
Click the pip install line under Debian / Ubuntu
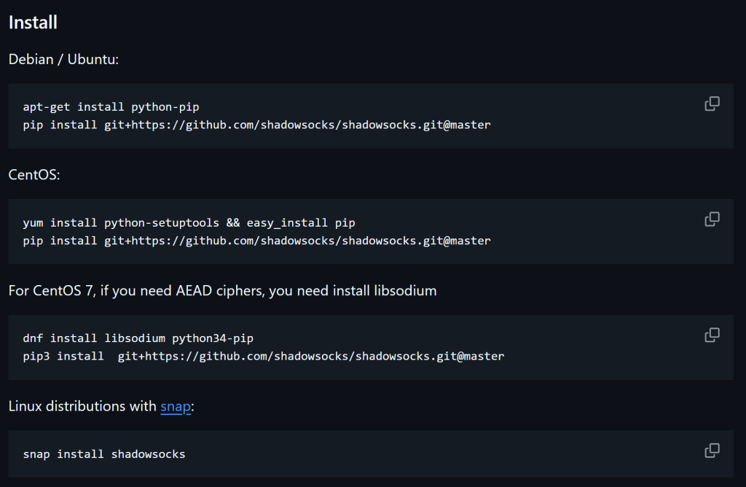click(256, 125)
